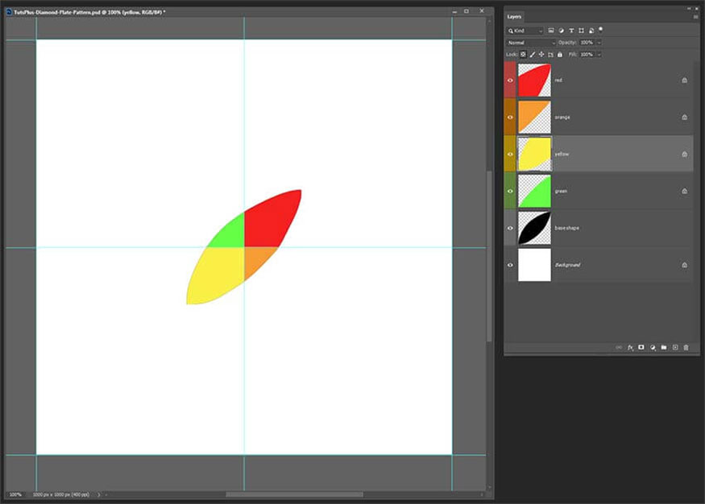Filter layers by adjustment layers icon
Screen dimensions: 705x504
561,31
